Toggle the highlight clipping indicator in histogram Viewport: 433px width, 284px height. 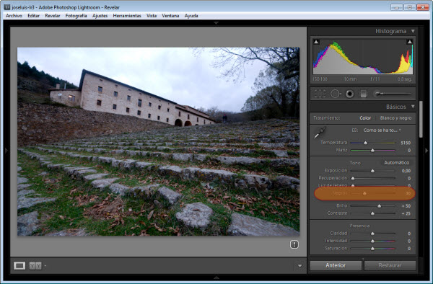pos(409,42)
